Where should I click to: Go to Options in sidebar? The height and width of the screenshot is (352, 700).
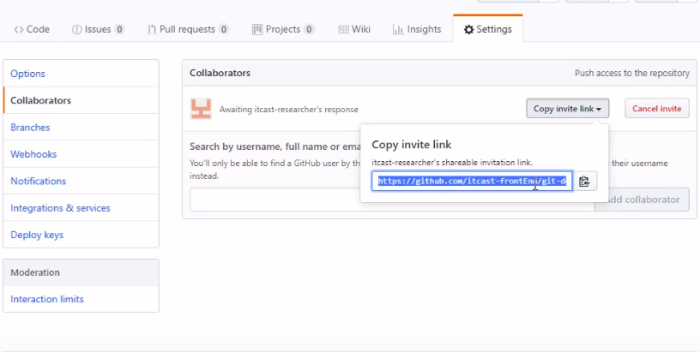tap(81, 74)
